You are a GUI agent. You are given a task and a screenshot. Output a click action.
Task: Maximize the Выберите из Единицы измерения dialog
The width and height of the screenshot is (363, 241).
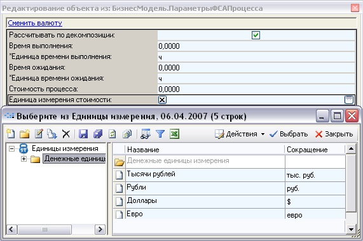pyautogui.click(x=337, y=115)
